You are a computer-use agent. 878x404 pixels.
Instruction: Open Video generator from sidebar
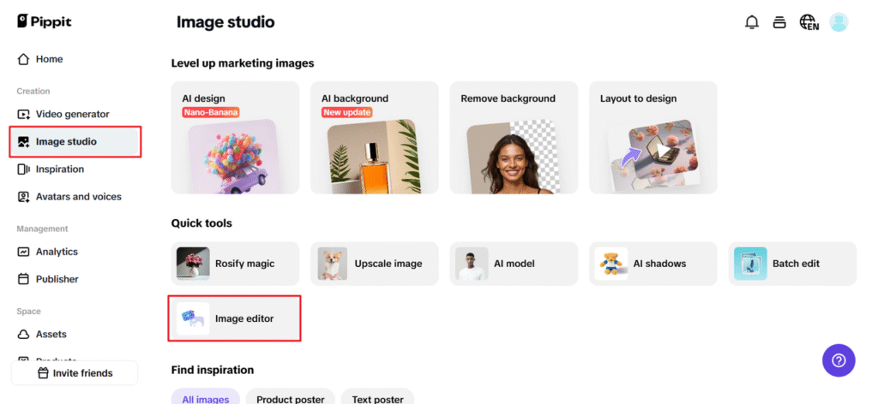click(x=72, y=114)
